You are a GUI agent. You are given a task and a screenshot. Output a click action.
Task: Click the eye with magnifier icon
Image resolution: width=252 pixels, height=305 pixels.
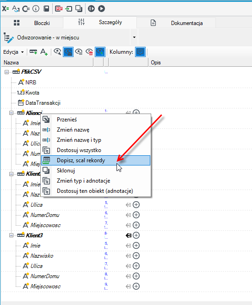click(57, 52)
